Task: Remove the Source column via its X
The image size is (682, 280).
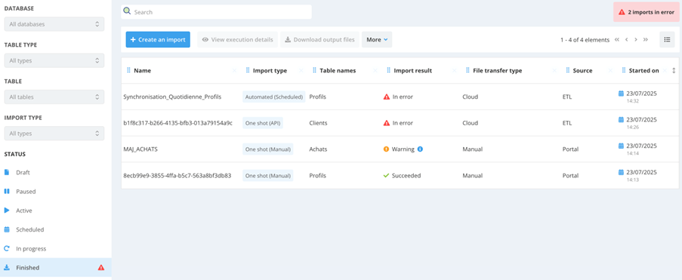Action: coord(611,70)
